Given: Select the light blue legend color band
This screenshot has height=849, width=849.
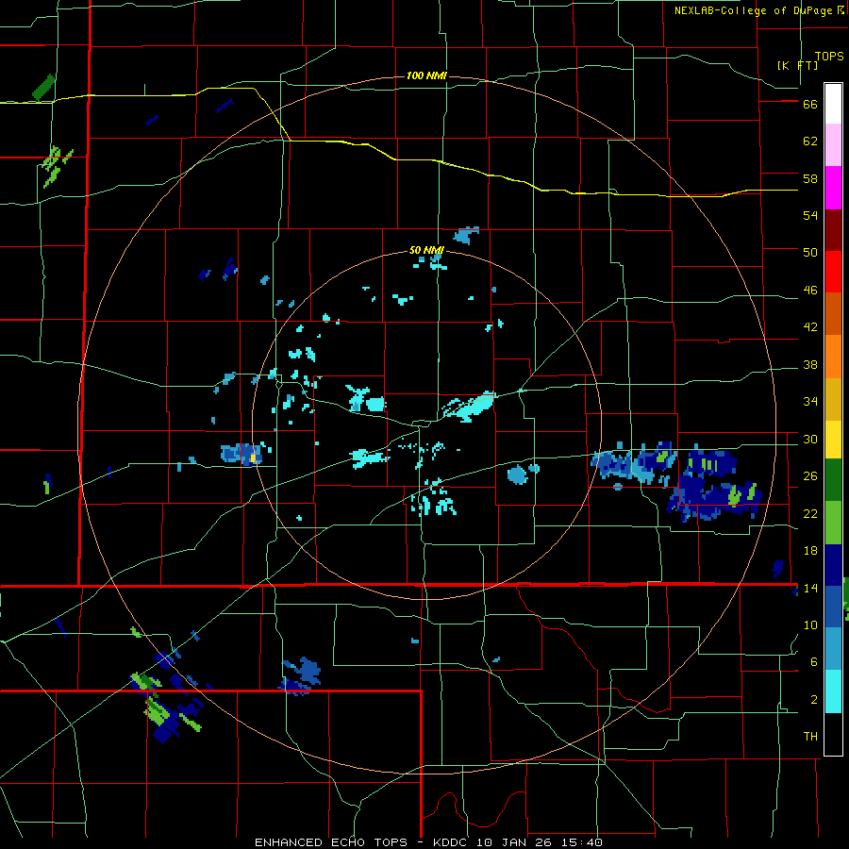Looking at the screenshot, I should [x=833, y=648].
